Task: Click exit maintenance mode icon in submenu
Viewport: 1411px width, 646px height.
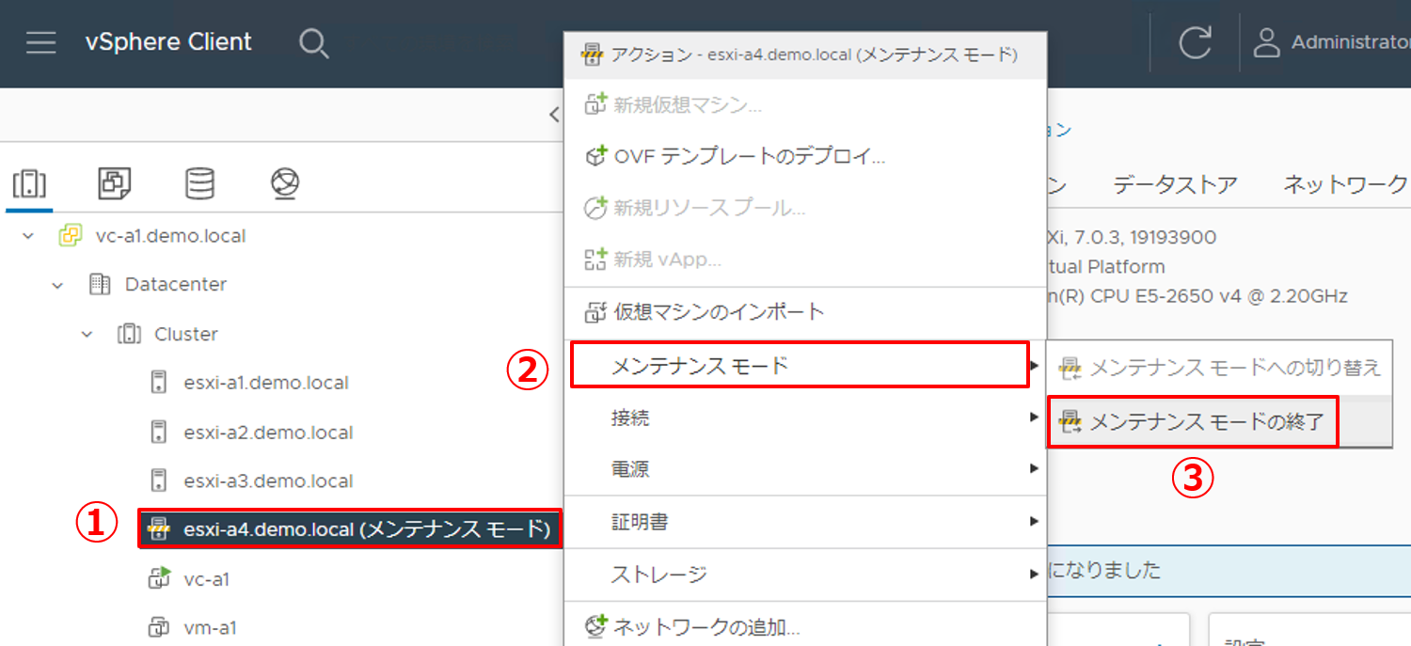Action: (1070, 422)
